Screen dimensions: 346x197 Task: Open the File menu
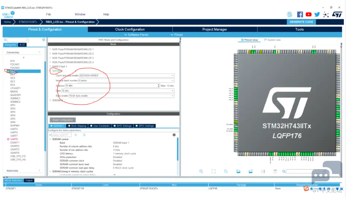click(48, 14)
